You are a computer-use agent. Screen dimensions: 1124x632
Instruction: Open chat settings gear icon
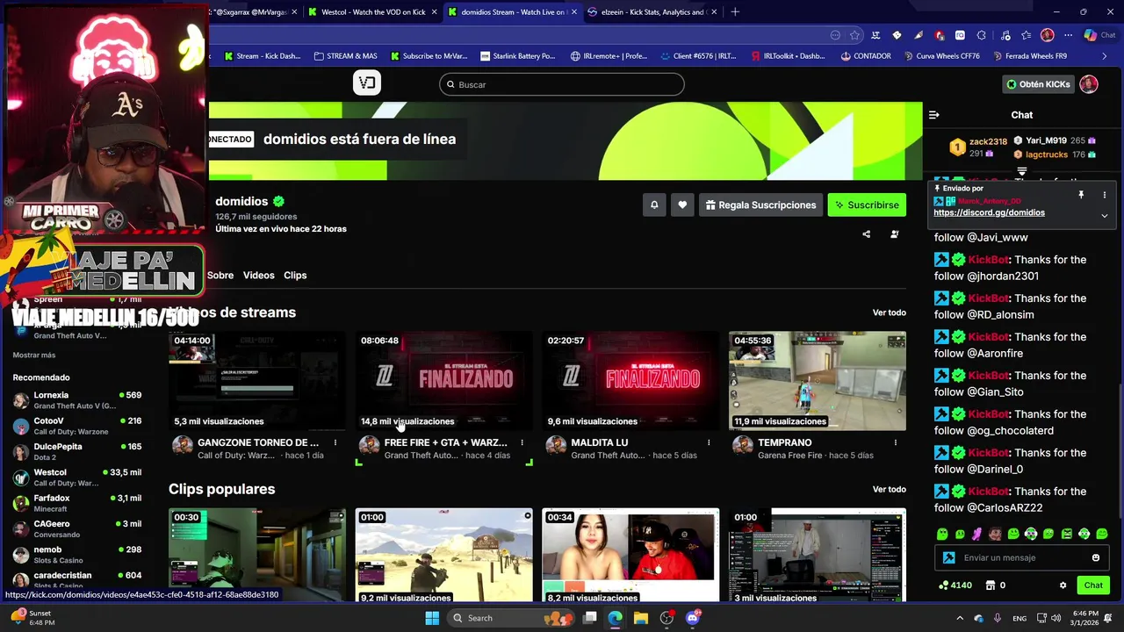[1063, 585]
